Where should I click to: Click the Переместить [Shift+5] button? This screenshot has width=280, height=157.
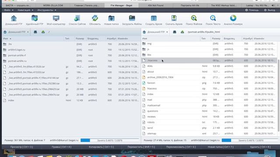pos(141,147)
